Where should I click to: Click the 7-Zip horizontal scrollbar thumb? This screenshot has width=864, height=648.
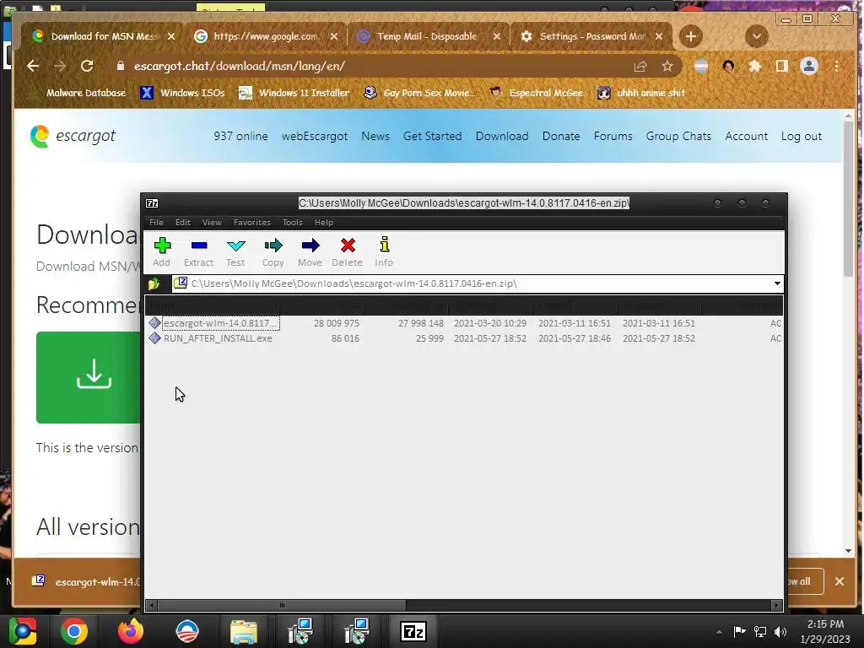[282, 606]
